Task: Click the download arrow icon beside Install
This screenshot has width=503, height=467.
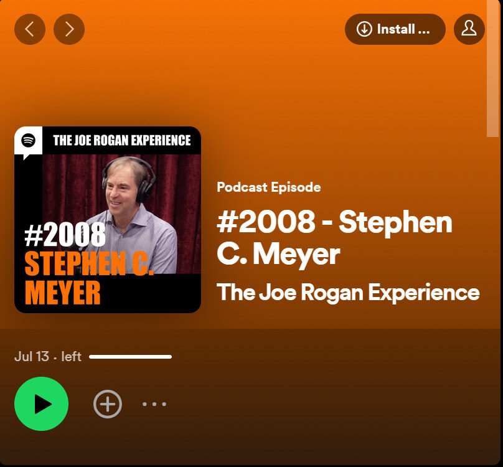Action: (x=364, y=29)
